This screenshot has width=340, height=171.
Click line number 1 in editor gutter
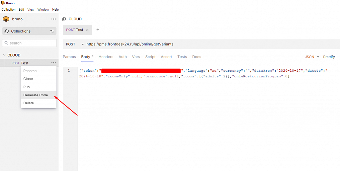tap(69, 71)
